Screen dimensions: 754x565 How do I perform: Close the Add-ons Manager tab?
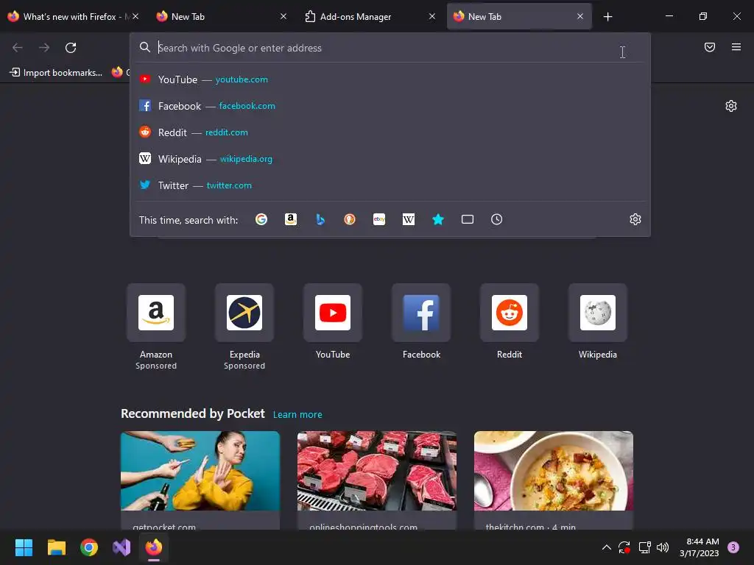432,16
